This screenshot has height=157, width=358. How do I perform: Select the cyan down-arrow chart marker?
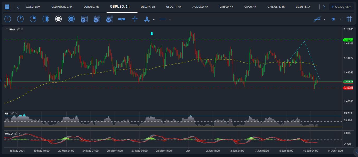(x=152, y=34)
